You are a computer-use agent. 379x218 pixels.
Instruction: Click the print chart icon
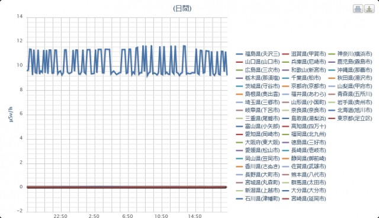coord(358,9)
